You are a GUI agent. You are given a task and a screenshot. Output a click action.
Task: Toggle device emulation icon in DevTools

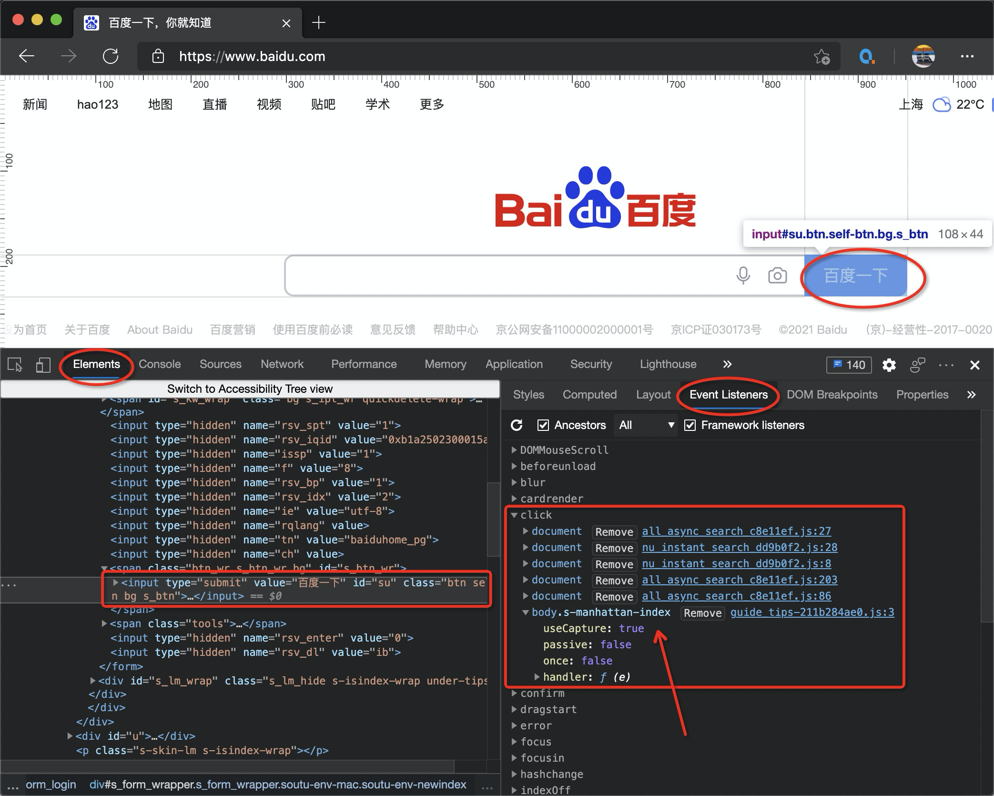point(43,365)
